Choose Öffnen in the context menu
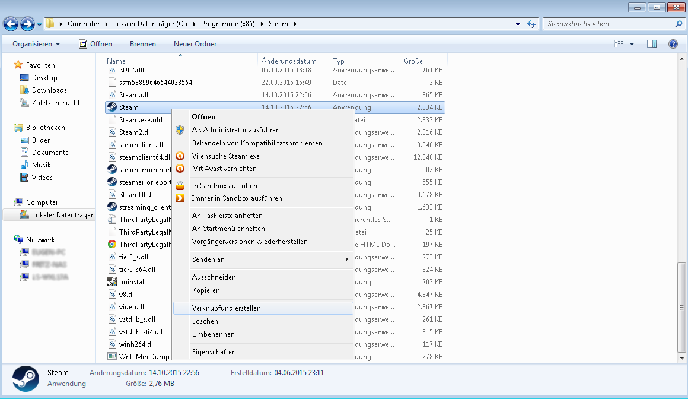 [x=263, y=117]
